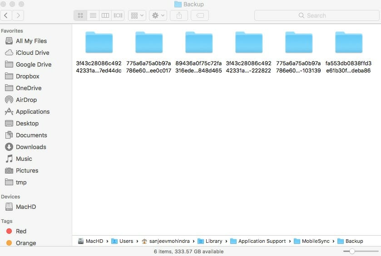
Task: Click the Search field
Action: pos(317,15)
